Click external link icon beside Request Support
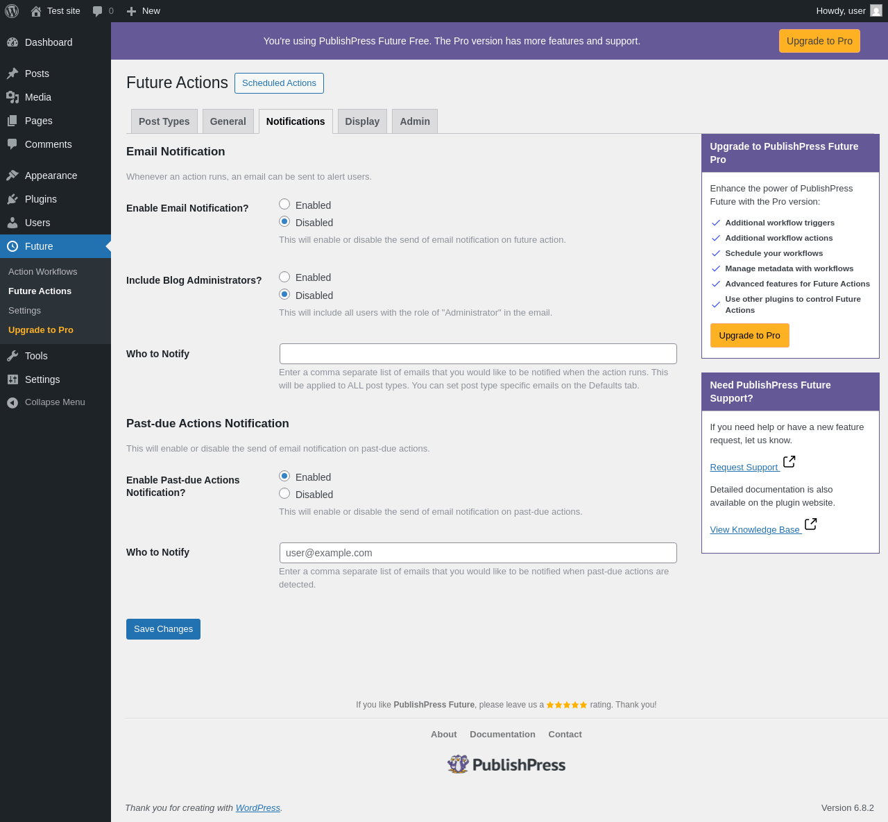 (789, 462)
